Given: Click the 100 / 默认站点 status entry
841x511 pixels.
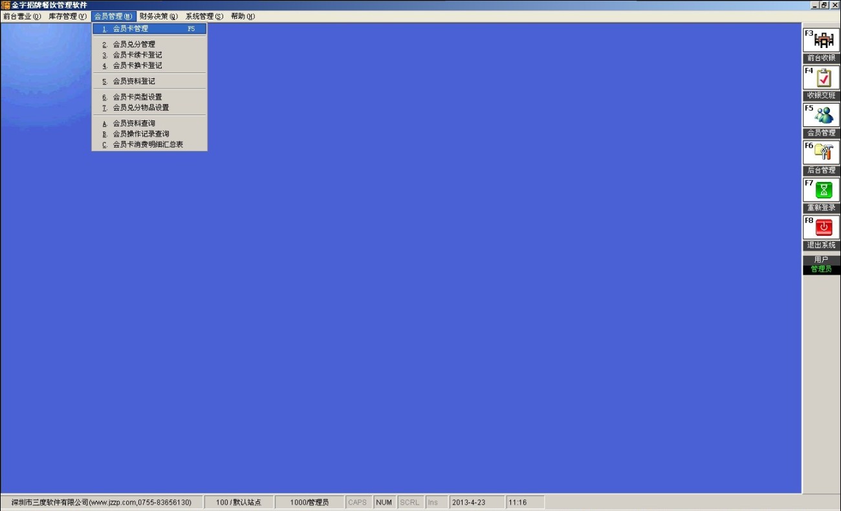Looking at the screenshot, I should [239, 503].
